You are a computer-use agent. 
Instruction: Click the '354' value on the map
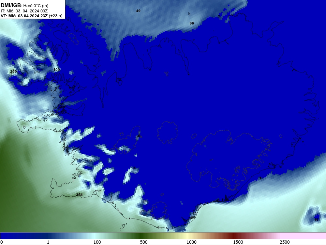[x=79, y=195]
